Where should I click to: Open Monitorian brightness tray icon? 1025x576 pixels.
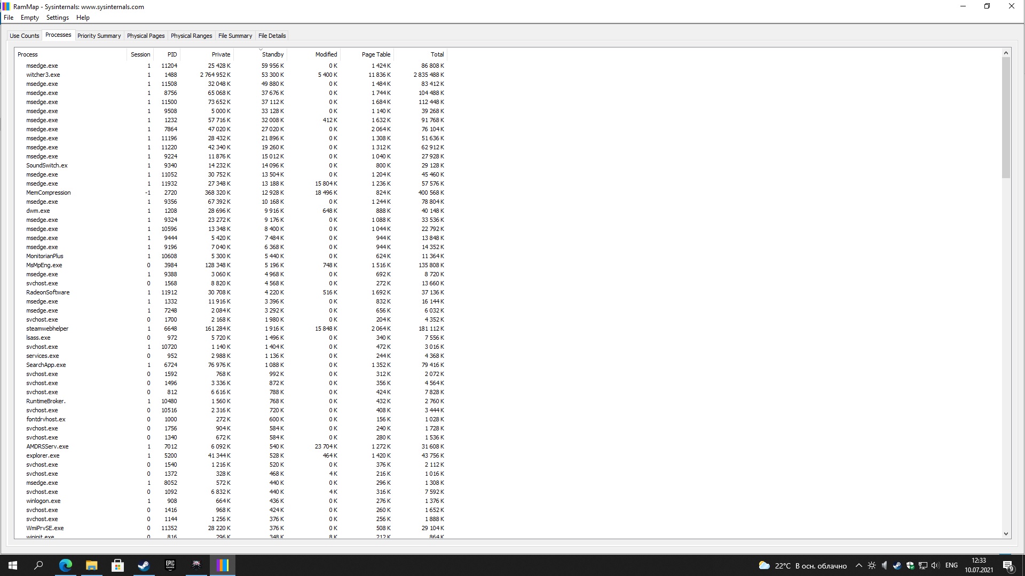[x=872, y=565]
